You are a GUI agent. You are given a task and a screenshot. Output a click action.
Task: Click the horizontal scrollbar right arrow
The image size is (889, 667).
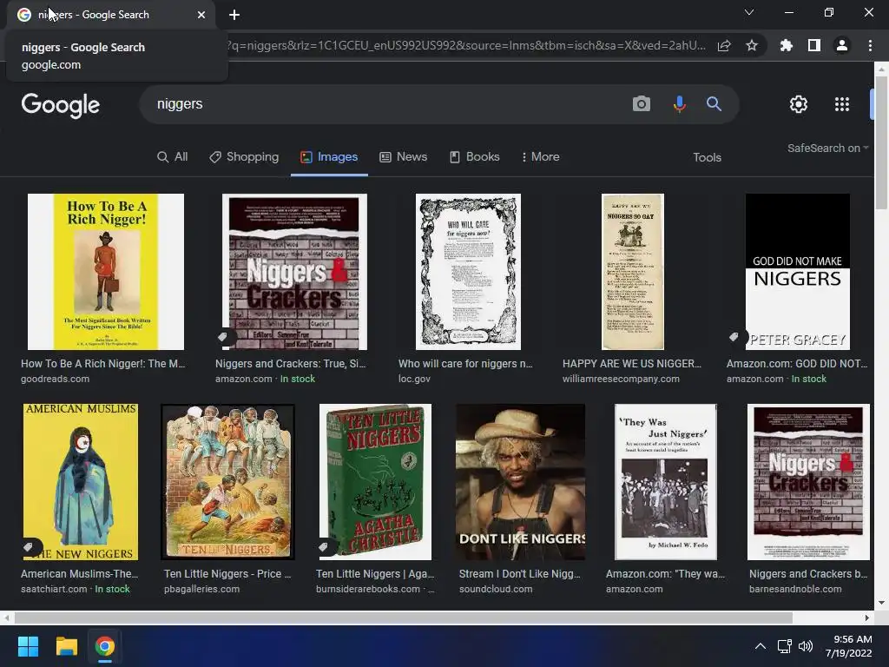click(x=867, y=617)
